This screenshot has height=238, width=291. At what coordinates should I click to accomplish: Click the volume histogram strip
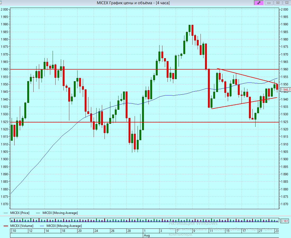click(144, 220)
